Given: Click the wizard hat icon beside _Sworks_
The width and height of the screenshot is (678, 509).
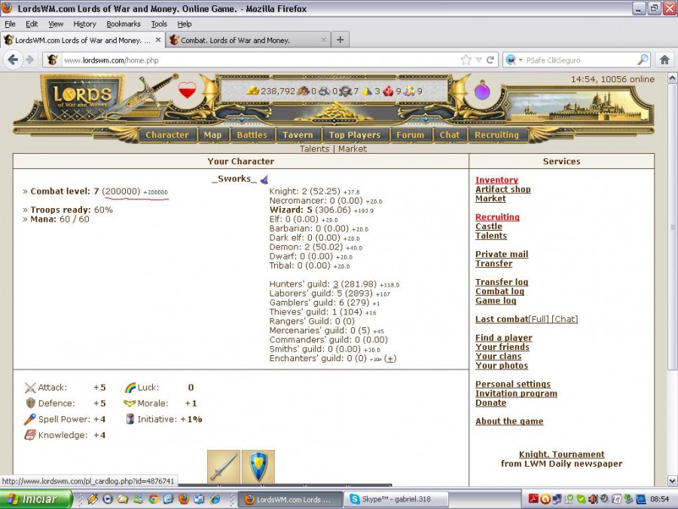Looking at the screenshot, I should pos(264,179).
